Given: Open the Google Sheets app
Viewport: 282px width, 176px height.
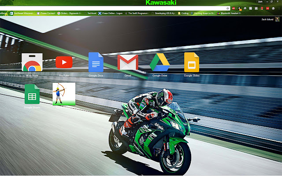Looking at the screenshot, I should pos(32,94).
